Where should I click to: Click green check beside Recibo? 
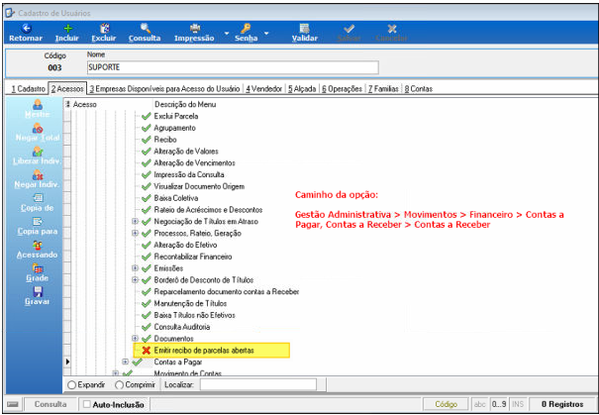click(146, 140)
